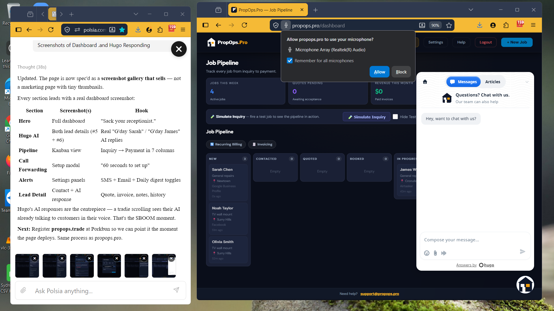The width and height of the screenshot is (554, 311).
Task: Open the Sarah Chen job card
Action: coord(228,183)
